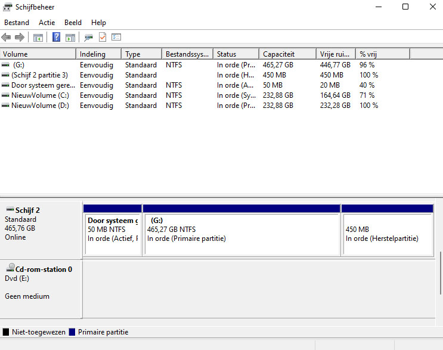Click drive icon of Door systeem gere... row
Screen dimensions: 443x350
[5, 85]
